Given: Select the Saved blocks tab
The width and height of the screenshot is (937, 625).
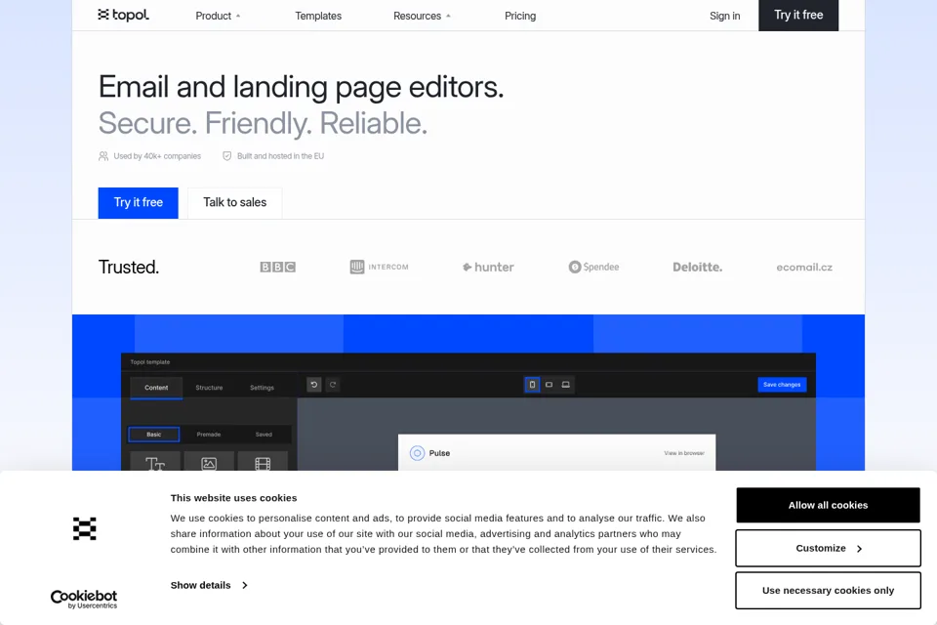Looking at the screenshot, I should coord(264,435).
